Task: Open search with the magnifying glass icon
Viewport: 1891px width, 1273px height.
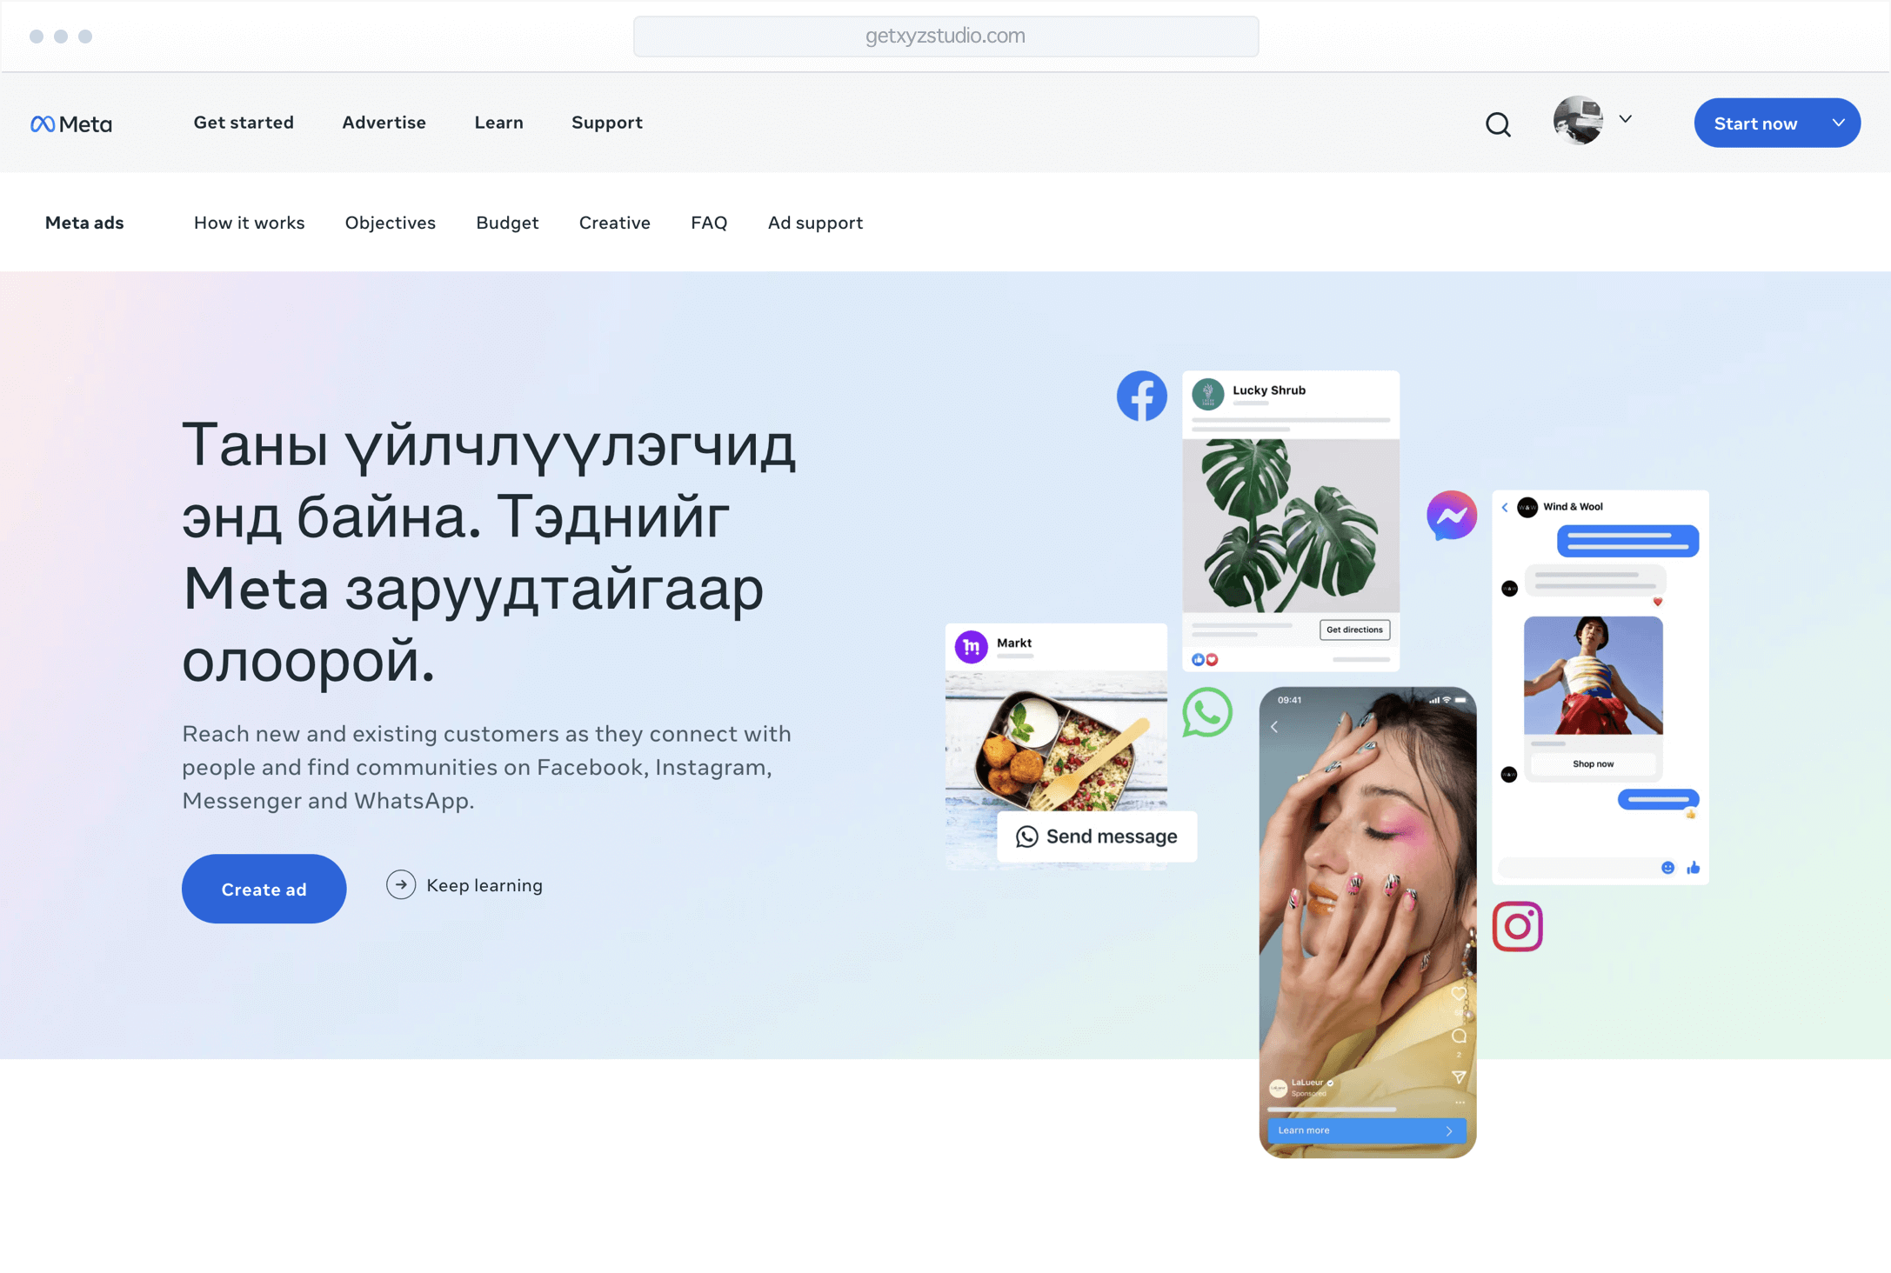Action: [x=1497, y=124]
